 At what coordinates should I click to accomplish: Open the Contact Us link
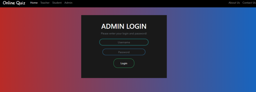[249, 3]
